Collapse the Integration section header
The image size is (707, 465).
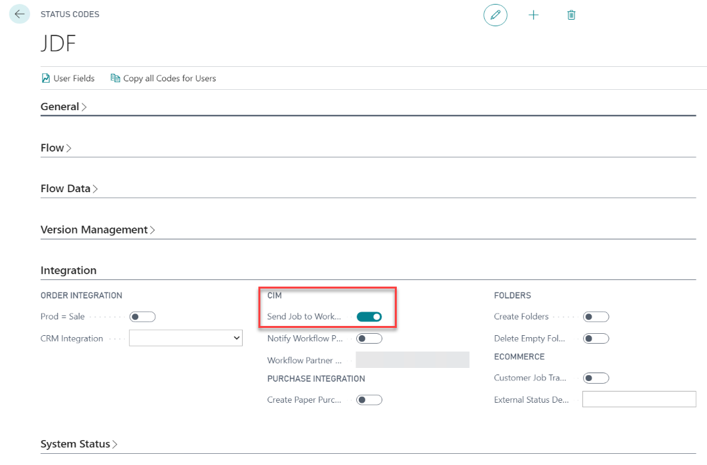coord(68,270)
